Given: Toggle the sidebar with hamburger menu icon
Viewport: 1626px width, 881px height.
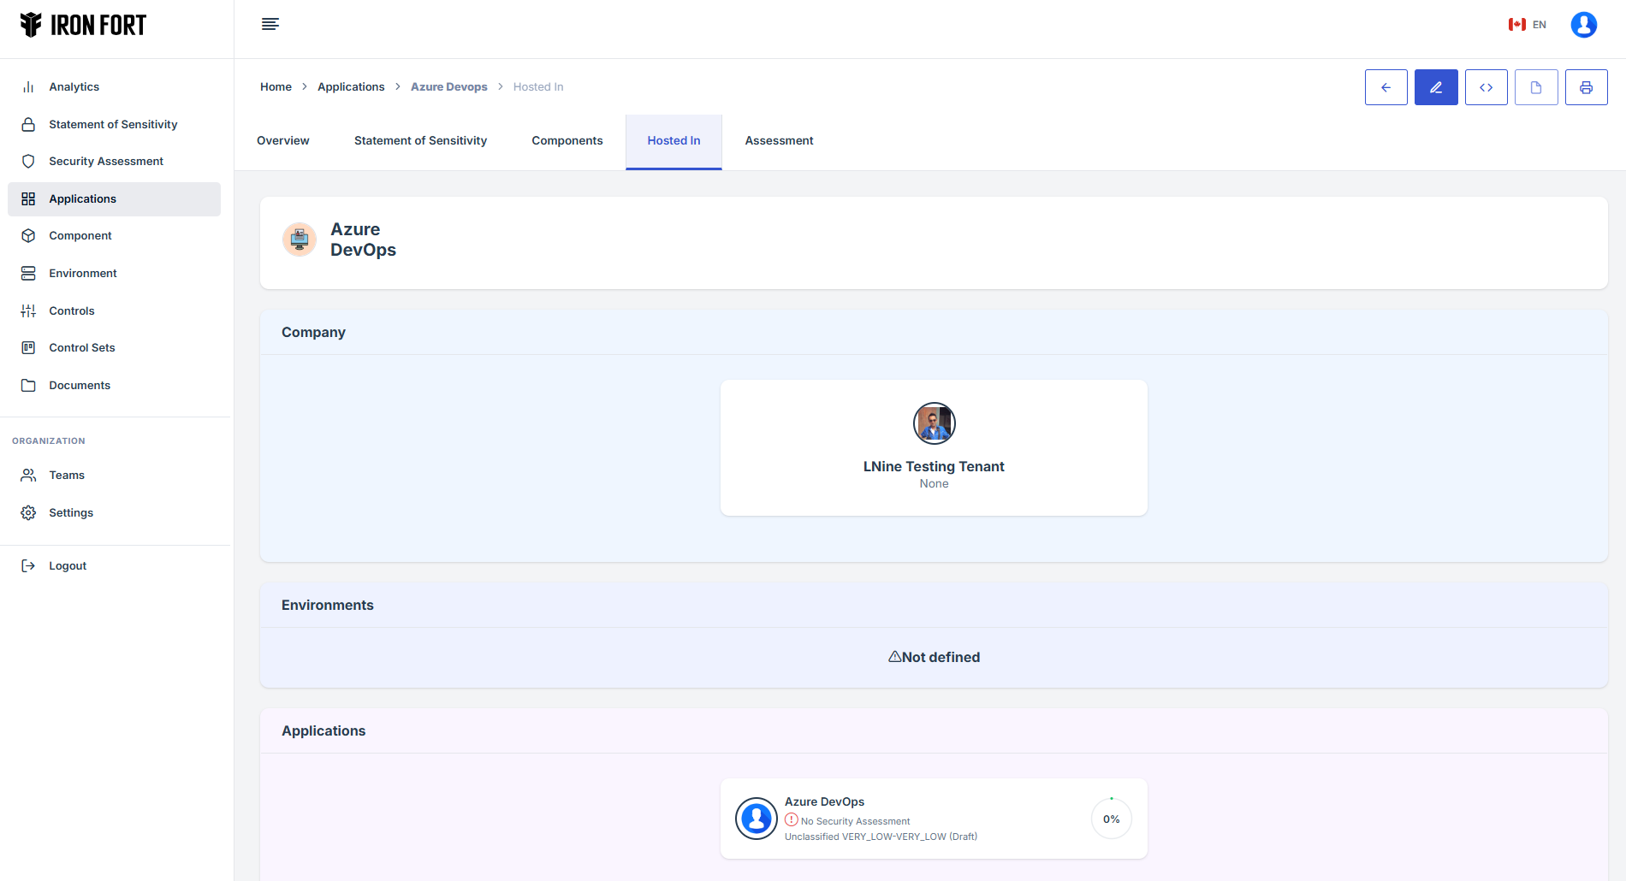Looking at the screenshot, I should click(270, 24).
